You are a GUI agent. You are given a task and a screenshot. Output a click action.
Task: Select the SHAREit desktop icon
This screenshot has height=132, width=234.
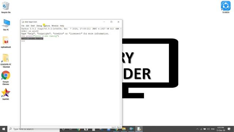pyautogui.click(x=226, y=7)
